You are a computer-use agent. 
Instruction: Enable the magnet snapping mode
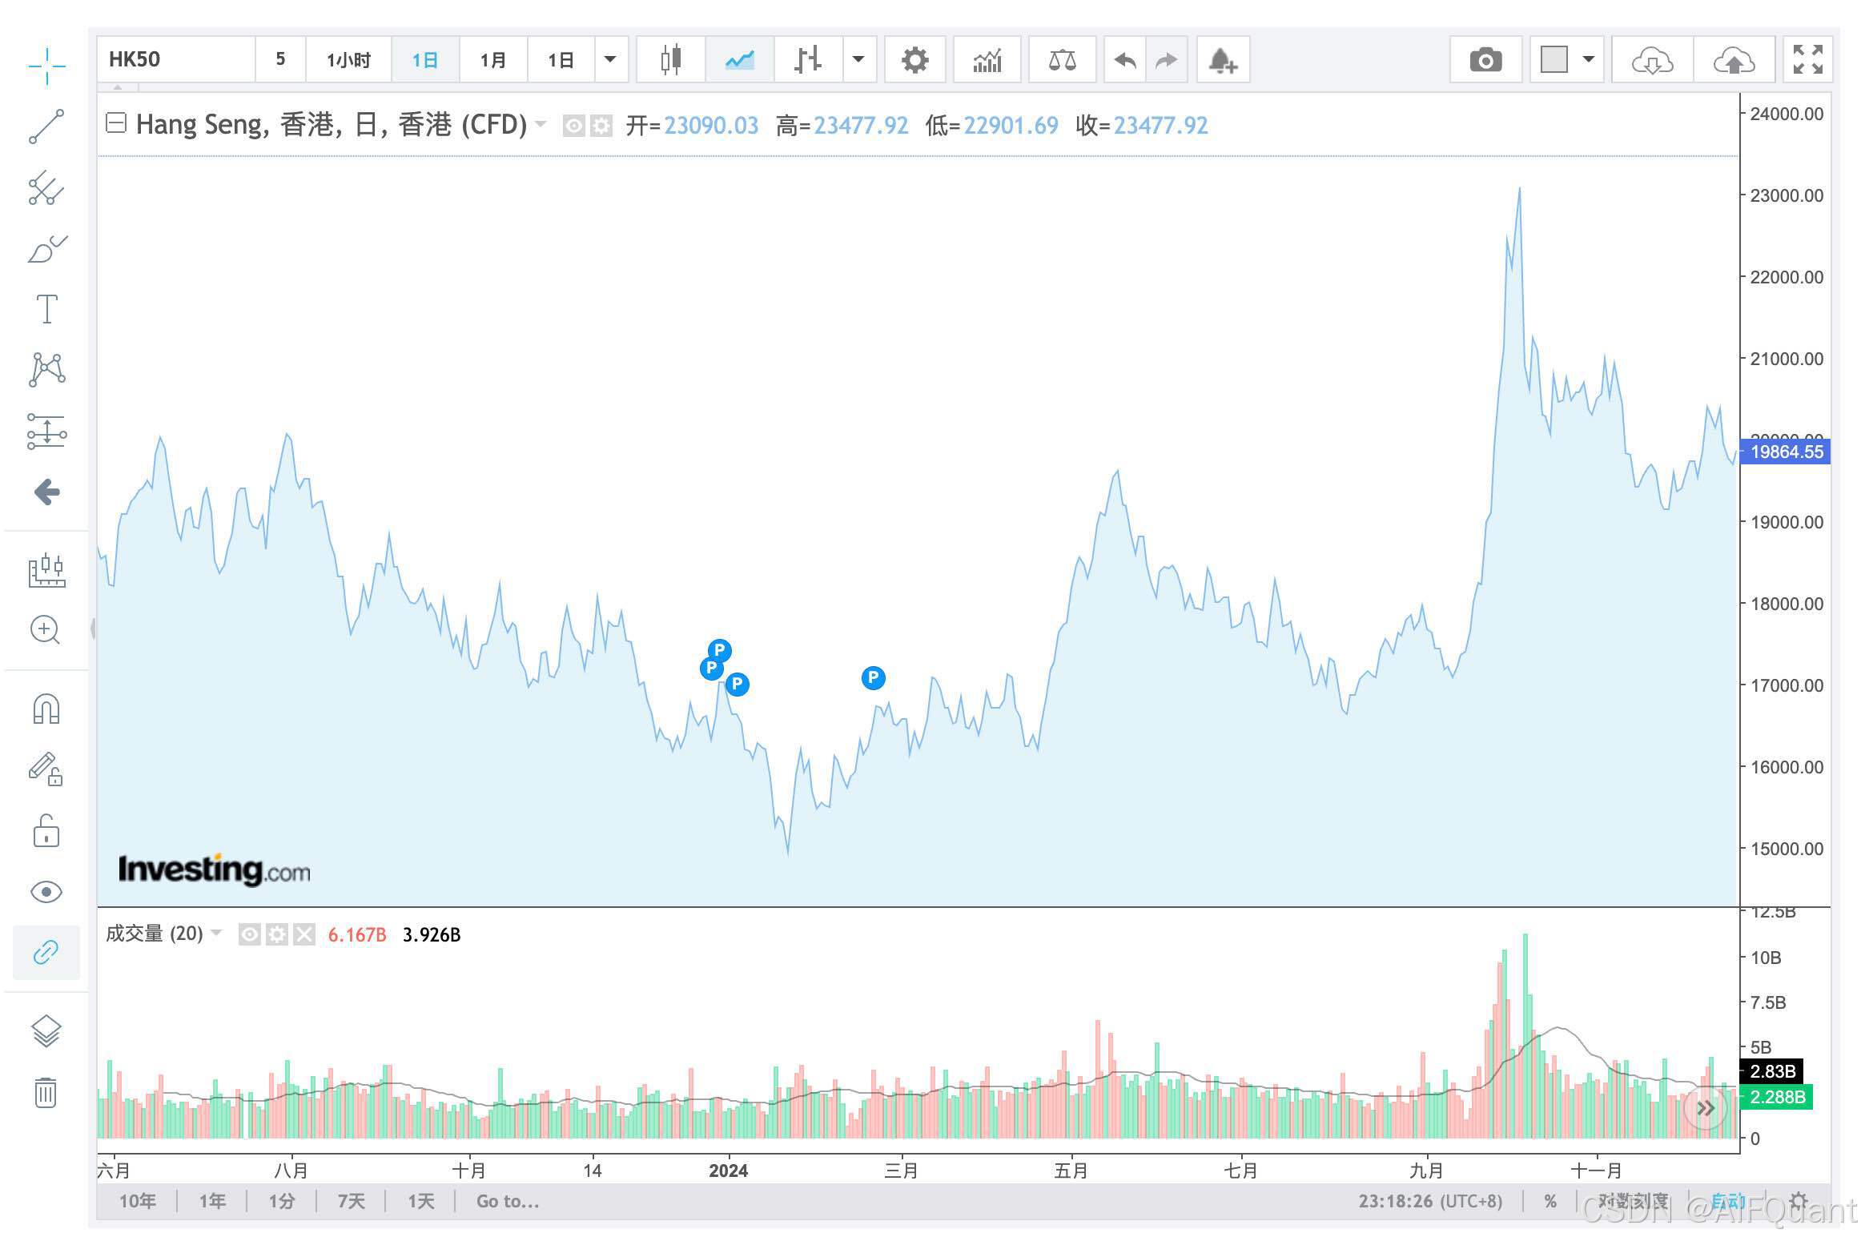(x=46, y=709)
